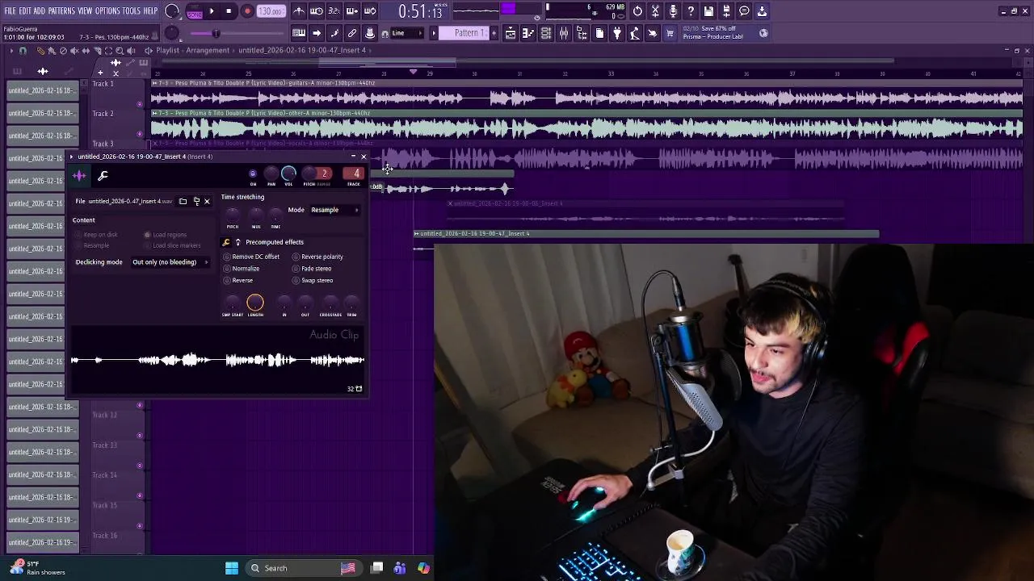
Task: Add new pattern with plus button
Action: tap(494, 33)
